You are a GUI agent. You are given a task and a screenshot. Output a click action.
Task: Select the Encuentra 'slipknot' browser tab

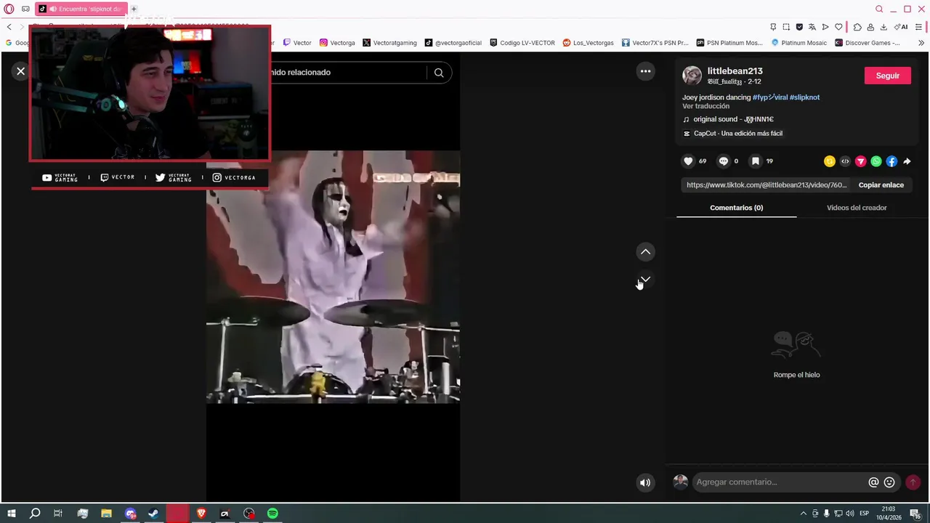81,9
